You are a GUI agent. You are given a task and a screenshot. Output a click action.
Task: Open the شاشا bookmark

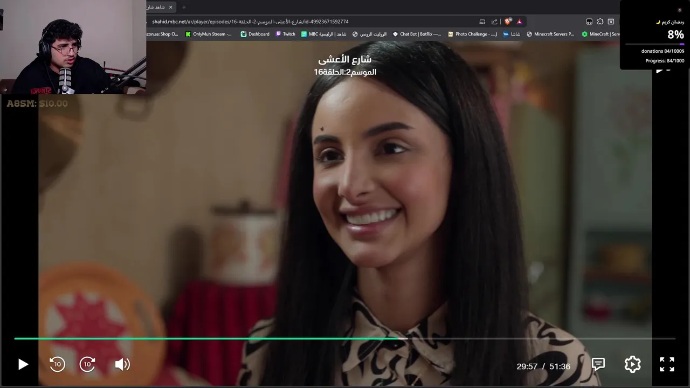pos(512,34)
